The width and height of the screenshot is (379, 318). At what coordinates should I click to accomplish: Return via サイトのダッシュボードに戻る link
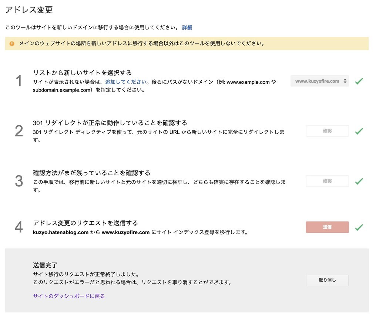(68, 296)
